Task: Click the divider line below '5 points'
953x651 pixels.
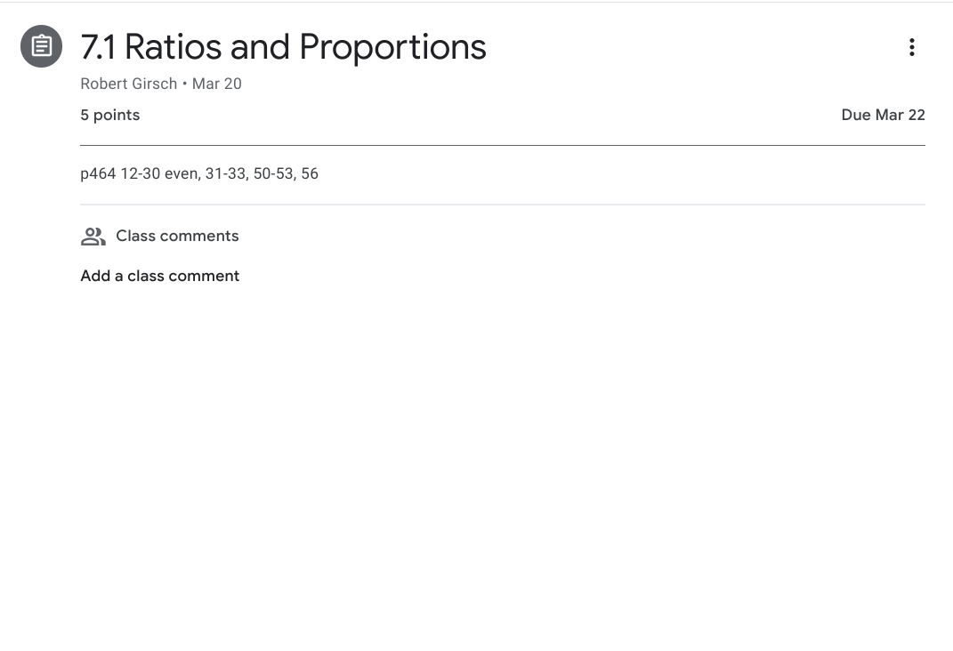Action: (x=502, y=145)
